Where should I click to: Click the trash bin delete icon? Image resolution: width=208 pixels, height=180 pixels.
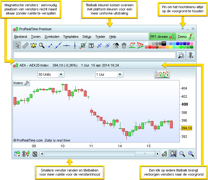[x=124, y=46]
